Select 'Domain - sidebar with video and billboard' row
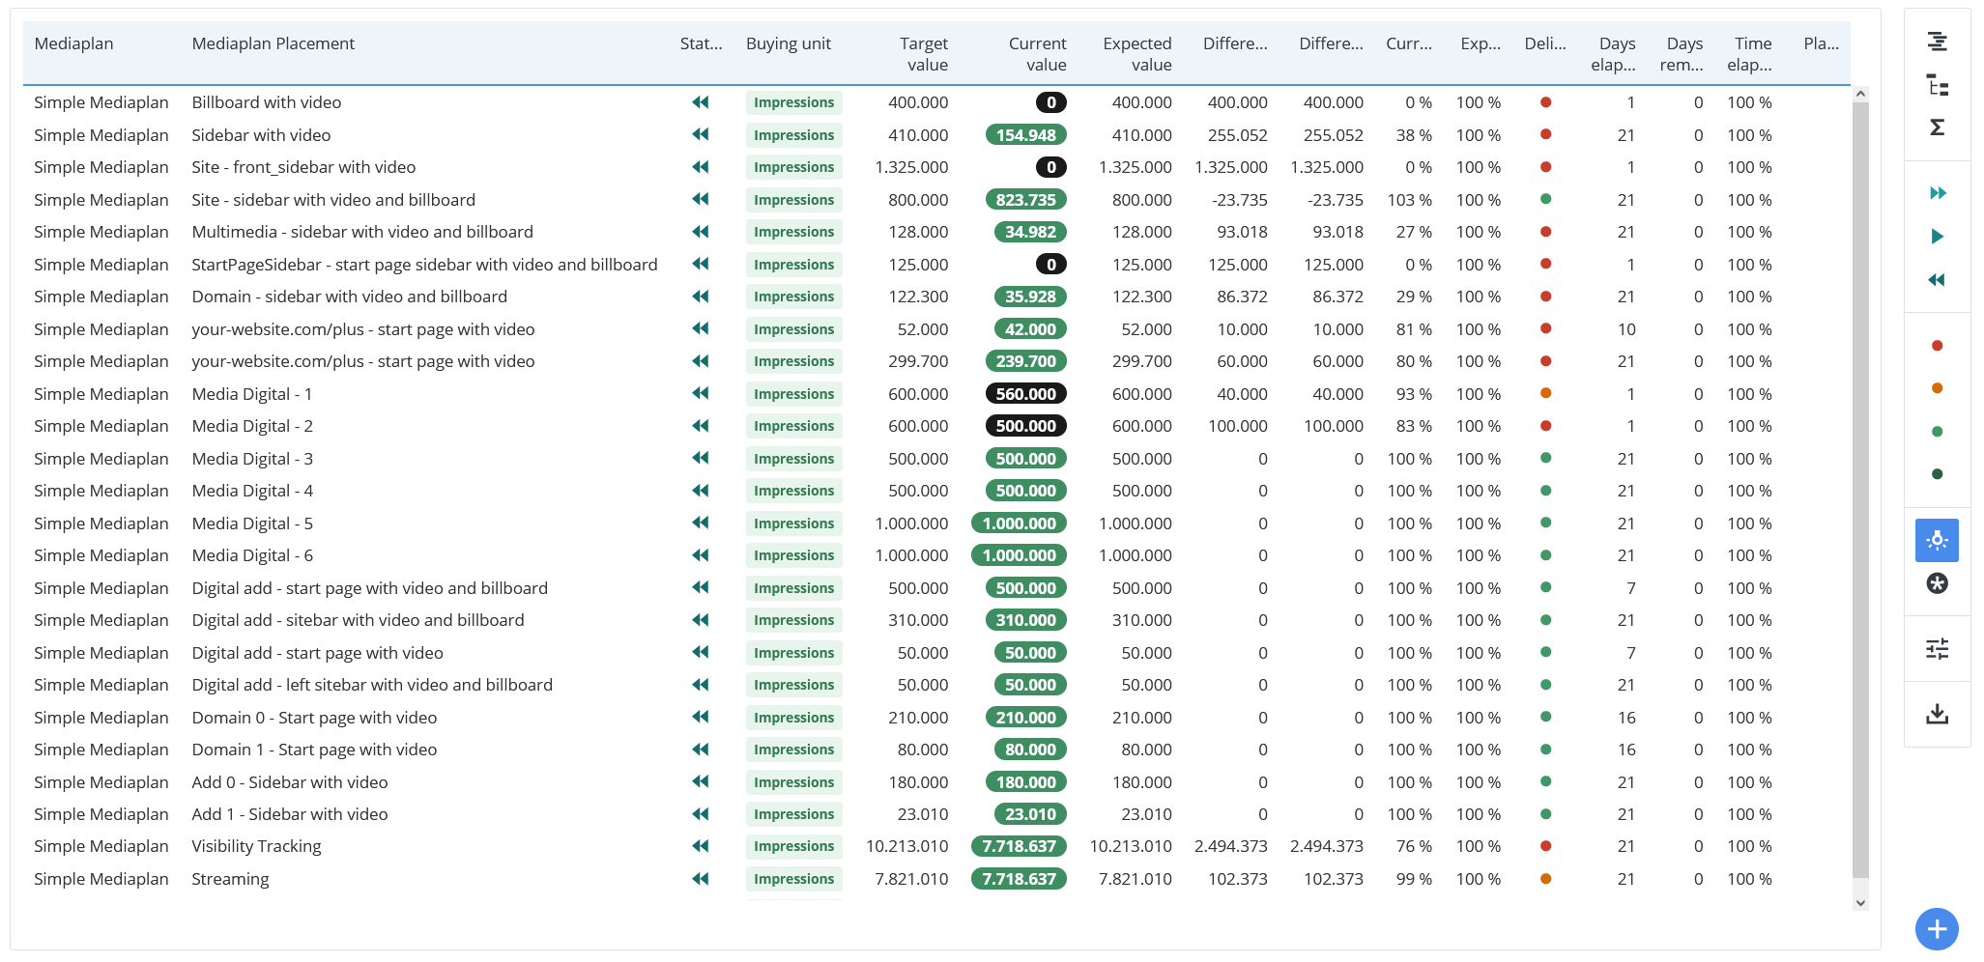Screen dimensions: 1984x962 [x=349, y=297]
